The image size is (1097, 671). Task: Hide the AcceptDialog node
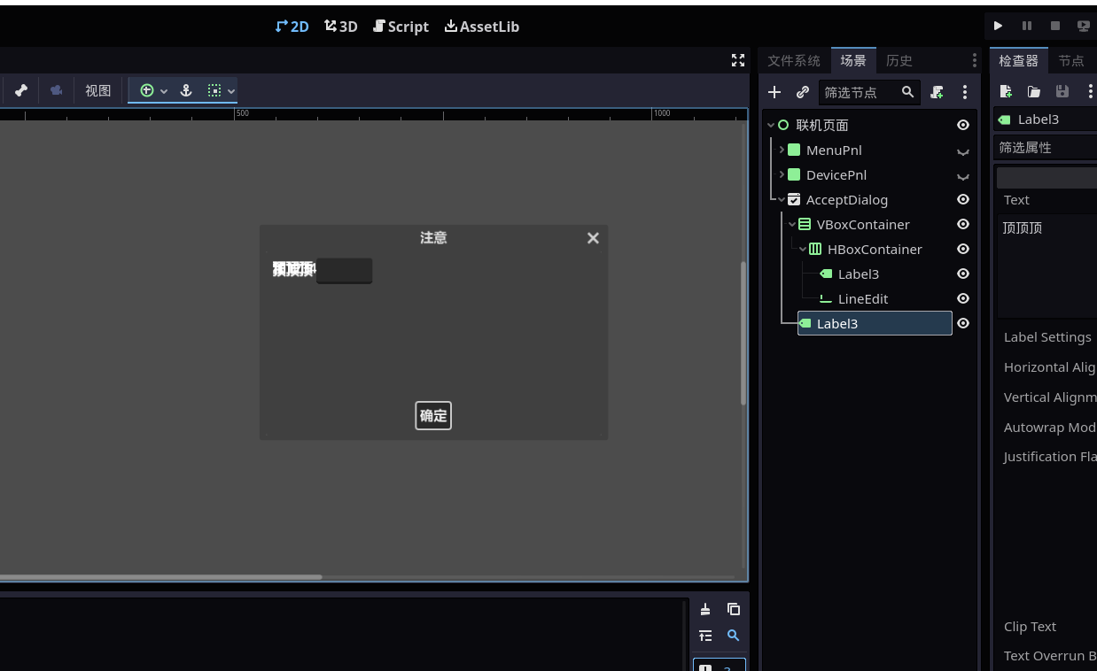(x=962, y=199)
